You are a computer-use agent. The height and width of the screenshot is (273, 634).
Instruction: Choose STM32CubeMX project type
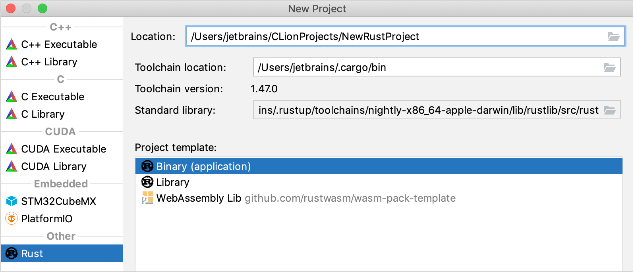point(62,201)
